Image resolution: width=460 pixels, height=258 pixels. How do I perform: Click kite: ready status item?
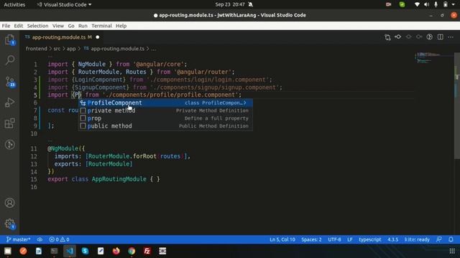click(417, 239)
